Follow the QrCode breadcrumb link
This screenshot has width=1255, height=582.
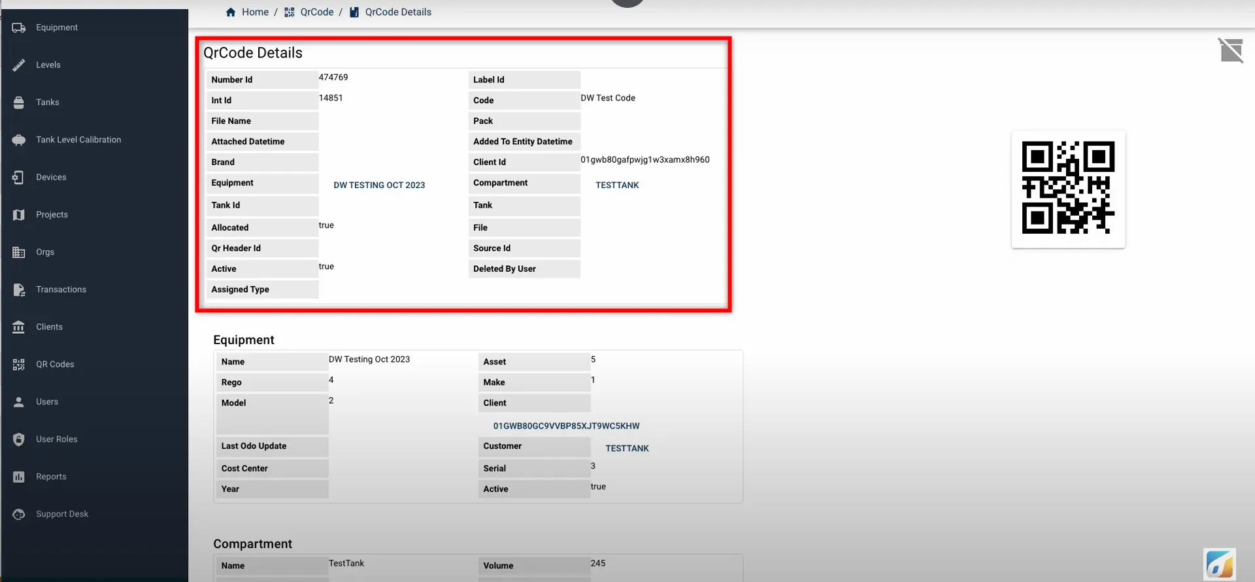(317, 12)
